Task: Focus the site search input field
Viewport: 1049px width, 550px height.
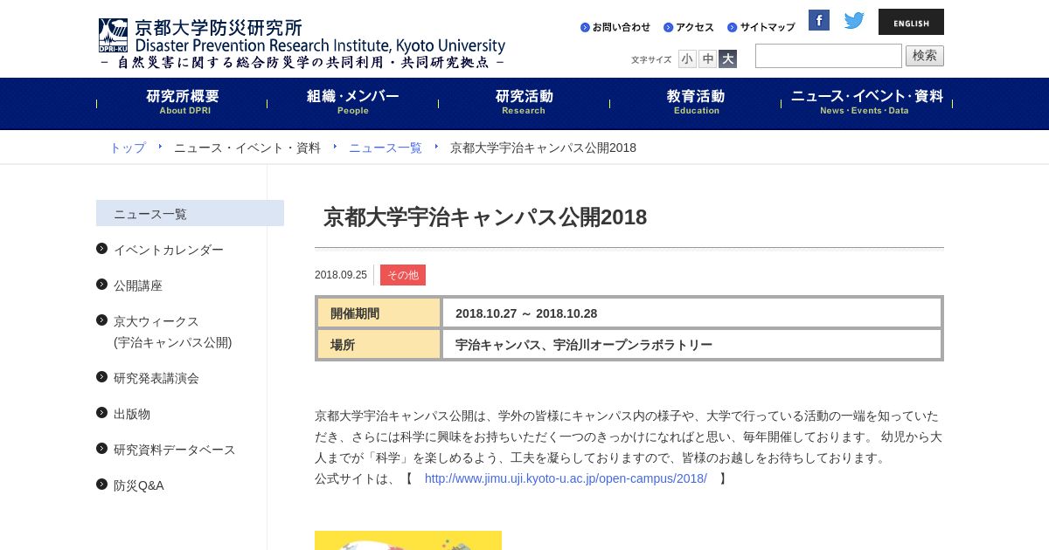Action: pyautogui.click(x=829, y=56)
